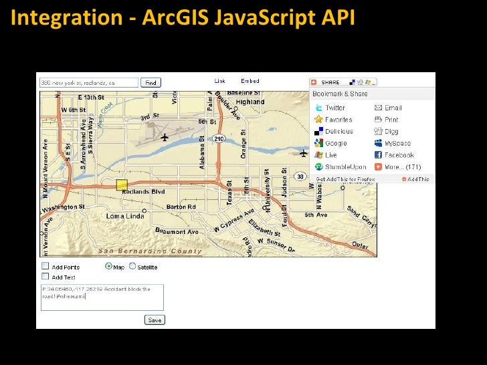Click the Beaumont Ave label on map
The height and width of the screenshot is (365, 487).
(x=177, y=231)
